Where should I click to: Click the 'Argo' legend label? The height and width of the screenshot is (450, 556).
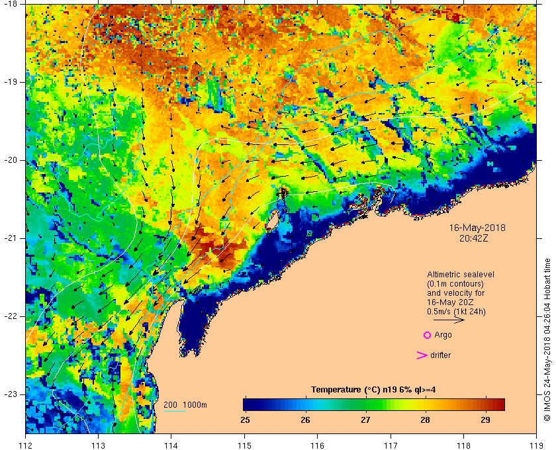(443, 335)
